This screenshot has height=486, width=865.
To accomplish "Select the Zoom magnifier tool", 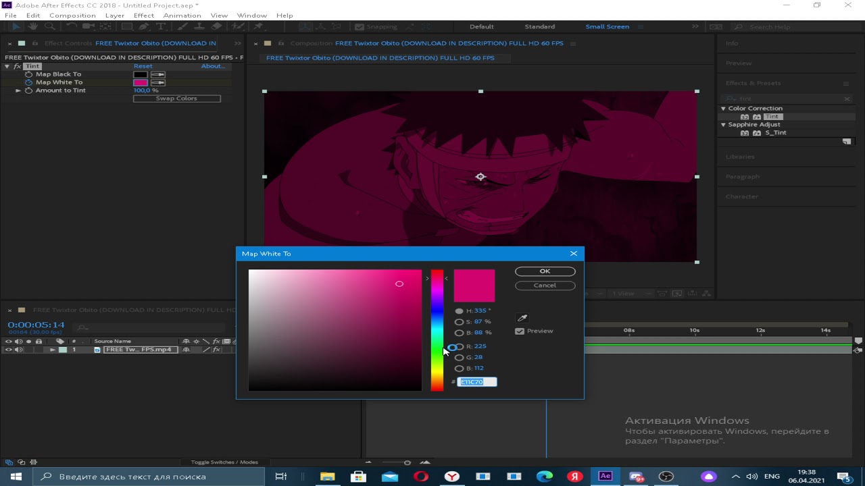I will click(x=49, y=26).
